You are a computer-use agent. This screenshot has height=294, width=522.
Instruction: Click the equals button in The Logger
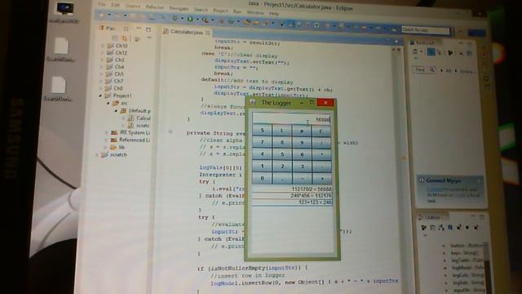[x=302, y=178]
